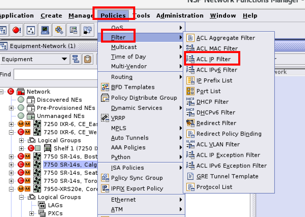Image resolution: width=305 pixels, height=217 pixels.
Task: Open the Routing submenu
Action: (x=122, y=77)
